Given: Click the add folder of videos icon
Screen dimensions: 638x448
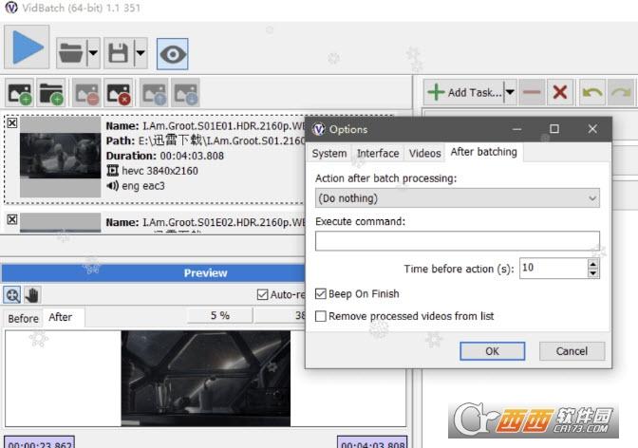Looking at the screenshot, I should (x=51, y=93).
